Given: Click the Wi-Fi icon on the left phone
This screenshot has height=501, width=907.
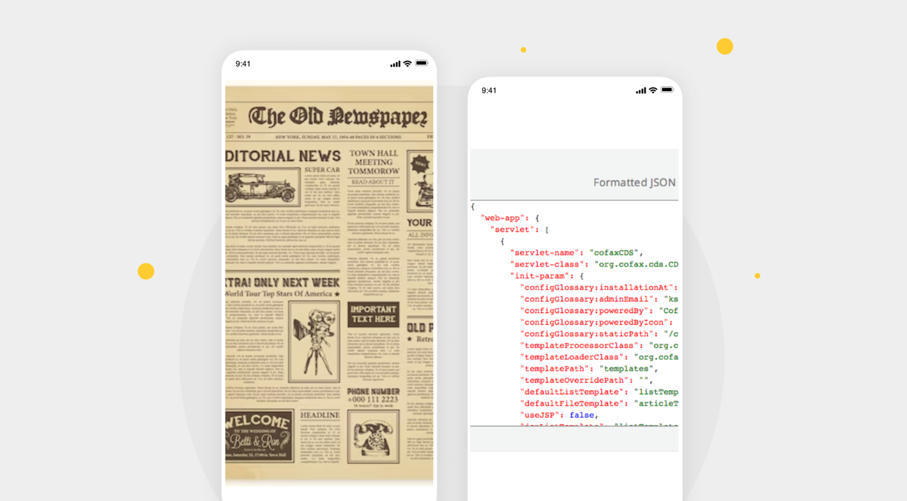Looking at the screenshot, I should (407, 64).
